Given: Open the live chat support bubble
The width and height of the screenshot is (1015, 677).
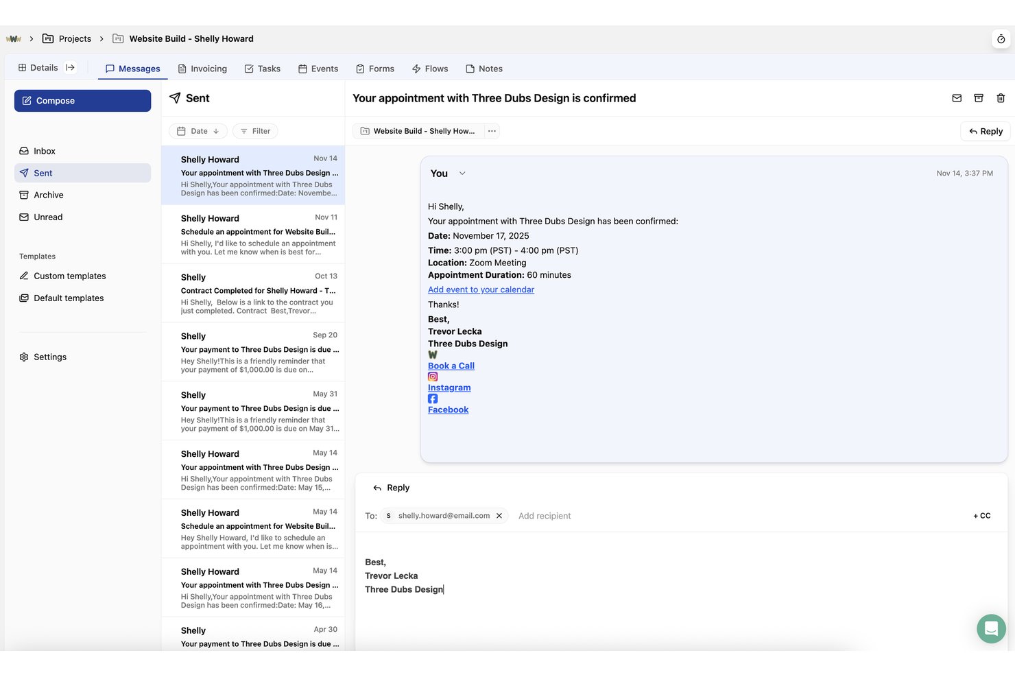Looking at the screenshot, I should tap(991, 628).
